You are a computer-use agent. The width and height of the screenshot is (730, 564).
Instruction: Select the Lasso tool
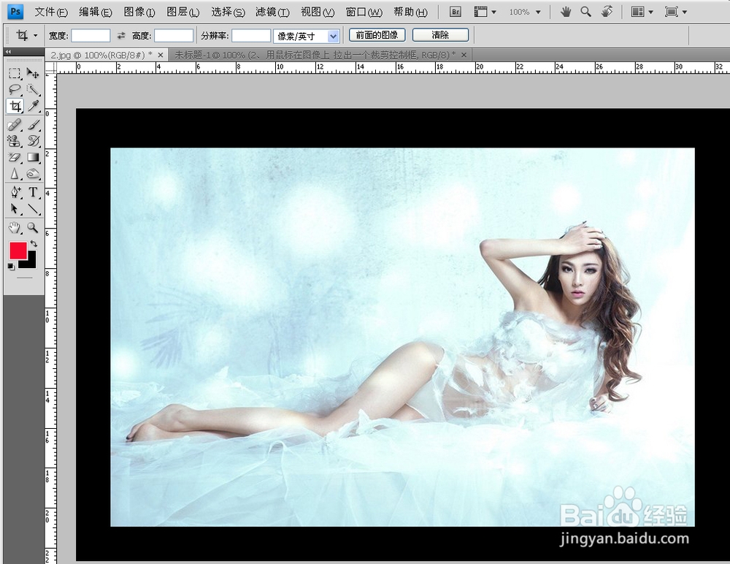coord(15,89)
